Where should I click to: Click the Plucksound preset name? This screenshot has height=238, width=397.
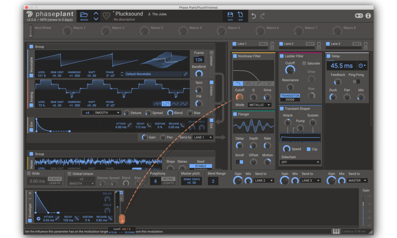point(129,14)
